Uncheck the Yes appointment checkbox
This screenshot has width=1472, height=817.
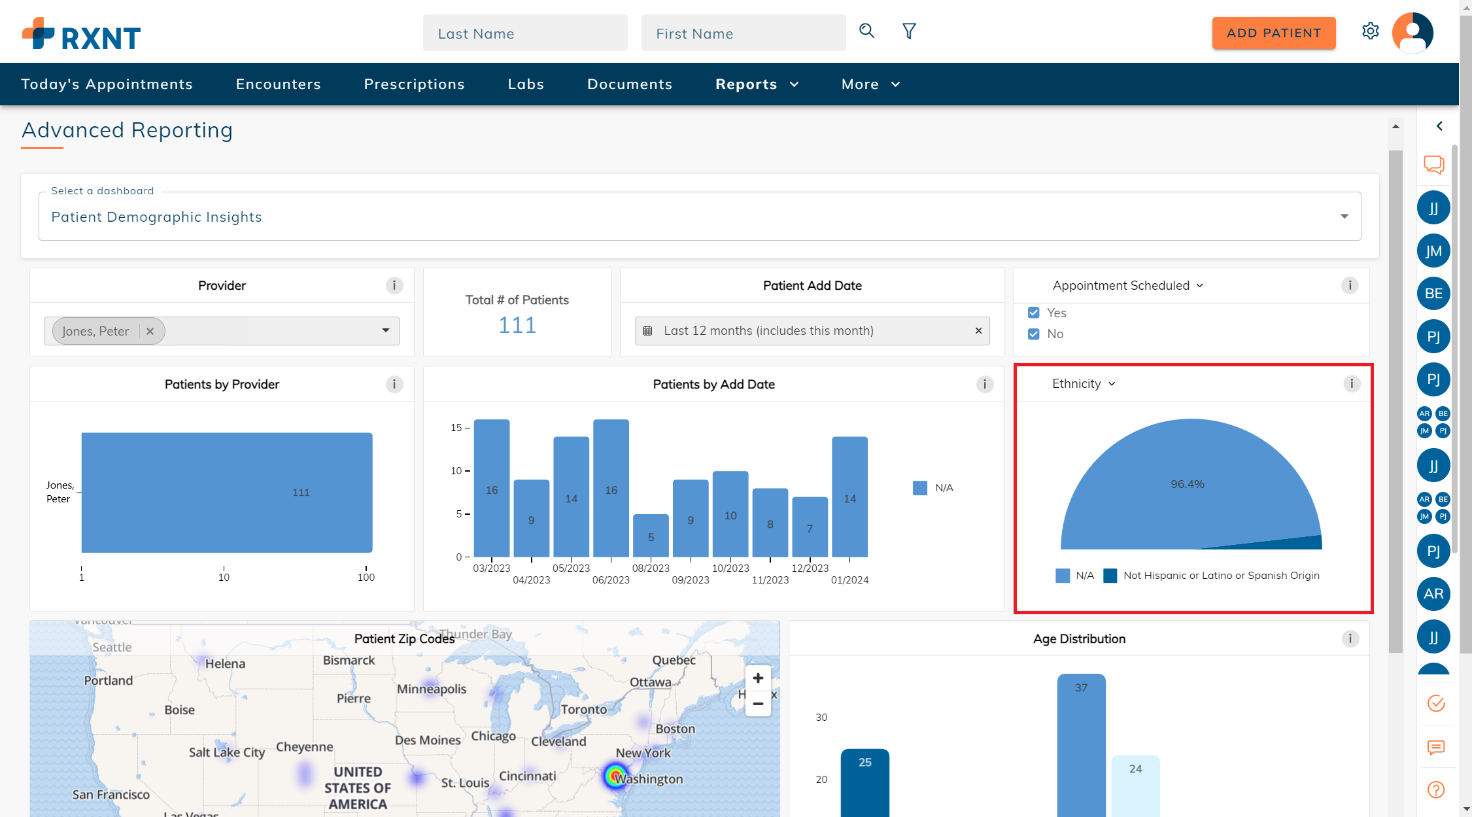tap(1033, 313)
